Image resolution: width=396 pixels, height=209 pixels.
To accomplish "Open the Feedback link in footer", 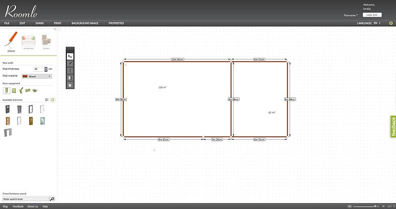I will point(18,207).
